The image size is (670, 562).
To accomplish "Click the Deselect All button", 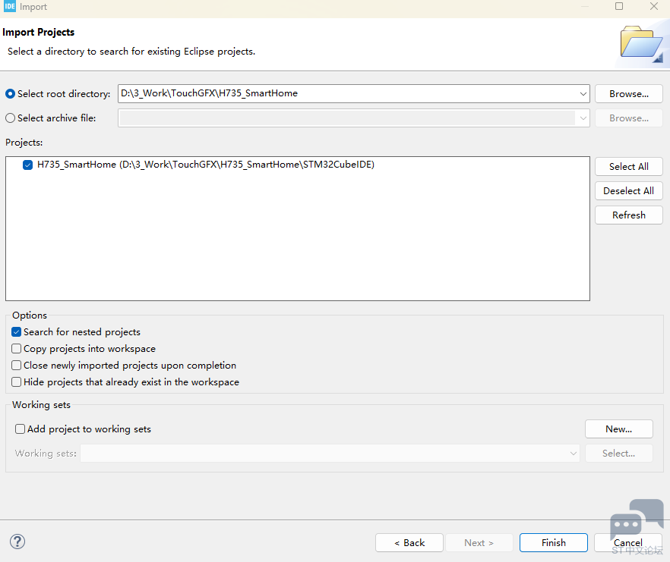I will [628, 191].
